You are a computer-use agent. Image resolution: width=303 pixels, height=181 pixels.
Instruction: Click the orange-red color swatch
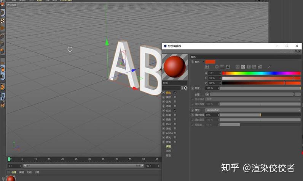click(x=210, y=62)
